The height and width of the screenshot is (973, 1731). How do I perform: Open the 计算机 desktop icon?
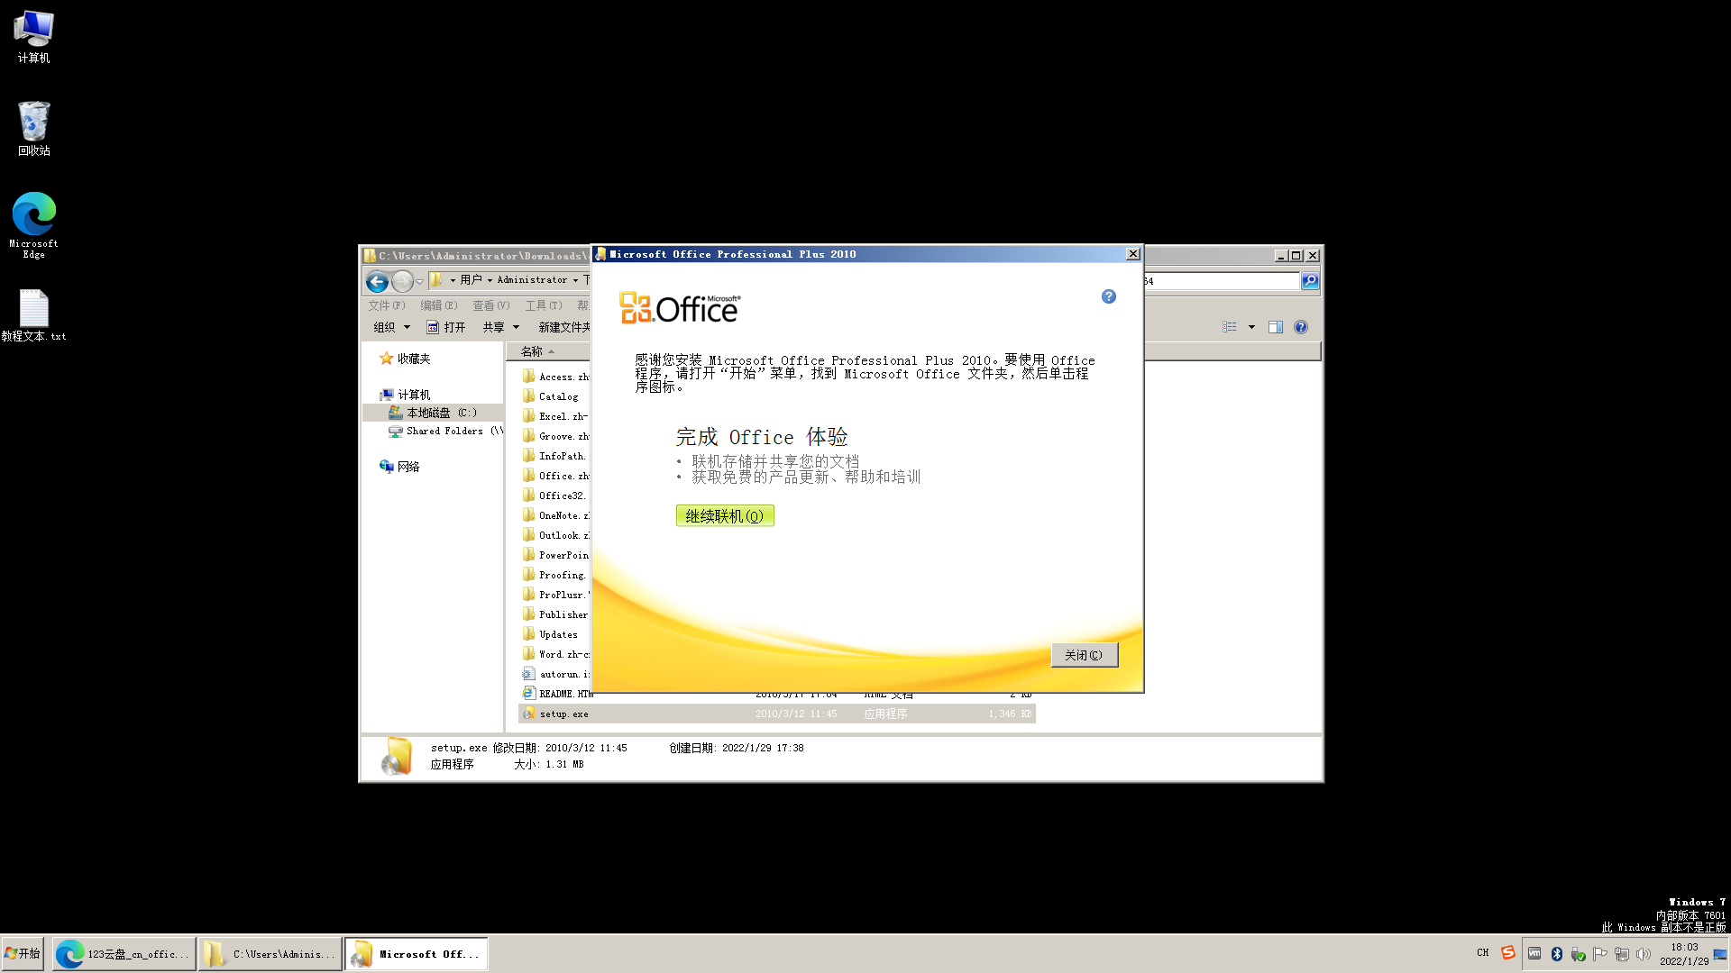click(x=33, y=36)
